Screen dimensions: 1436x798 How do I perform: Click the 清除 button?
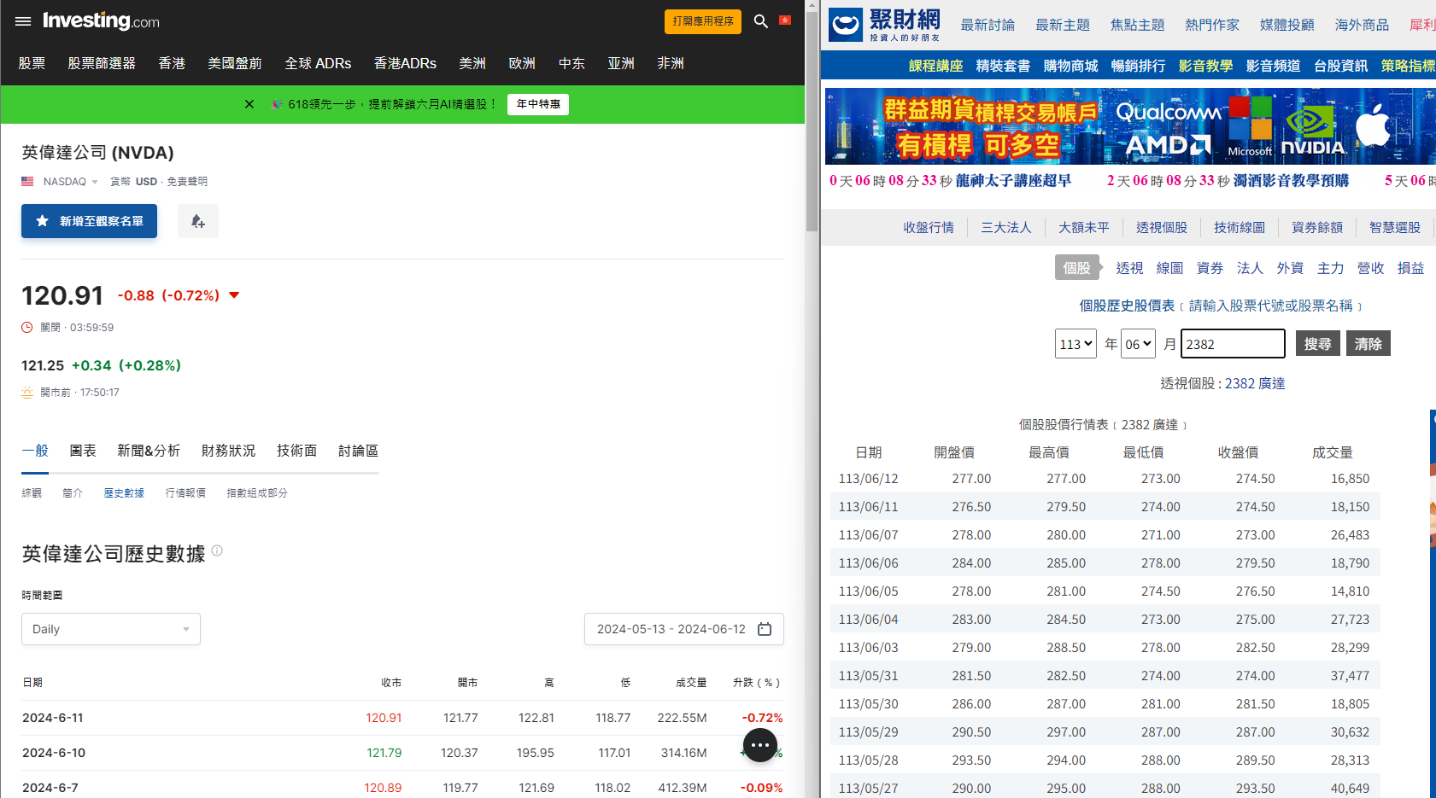pyautogui.click(x=1368, y=343)
